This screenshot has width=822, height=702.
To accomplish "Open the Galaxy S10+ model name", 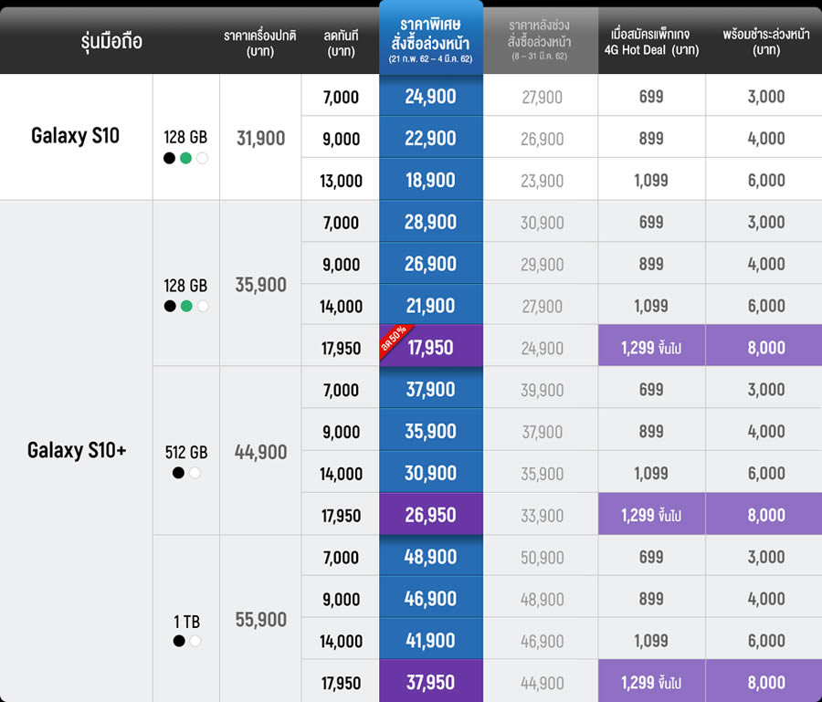I will point(76,450).
